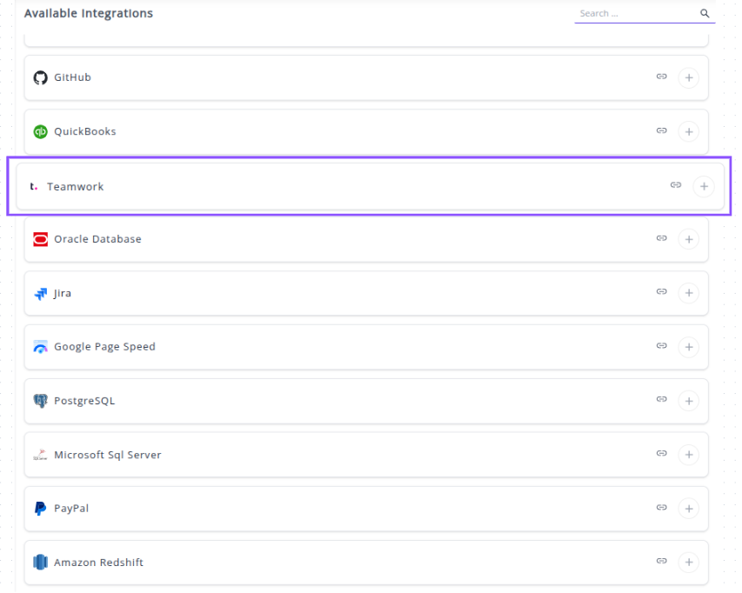The width and height of the screenshot is (742, 593).
Task: Click the link icon beside Jira
Action: pyautogui.click(x=662, y=293)
